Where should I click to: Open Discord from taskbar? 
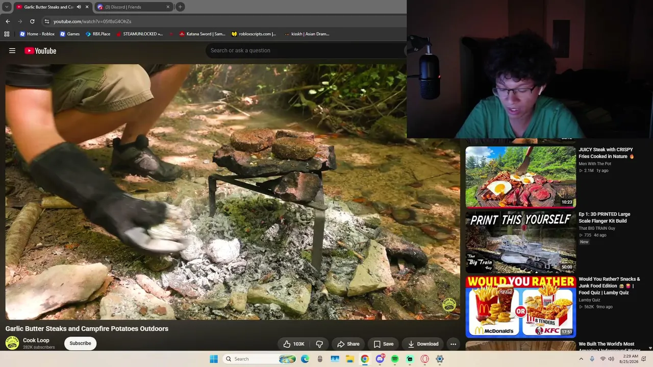click(x=380, y=359)
